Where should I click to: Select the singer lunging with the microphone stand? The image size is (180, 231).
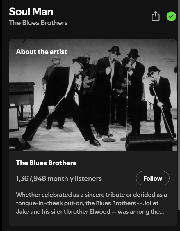(62, 102)
